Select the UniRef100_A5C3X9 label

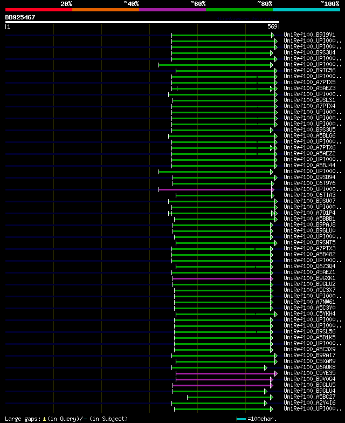coord(309,350)
